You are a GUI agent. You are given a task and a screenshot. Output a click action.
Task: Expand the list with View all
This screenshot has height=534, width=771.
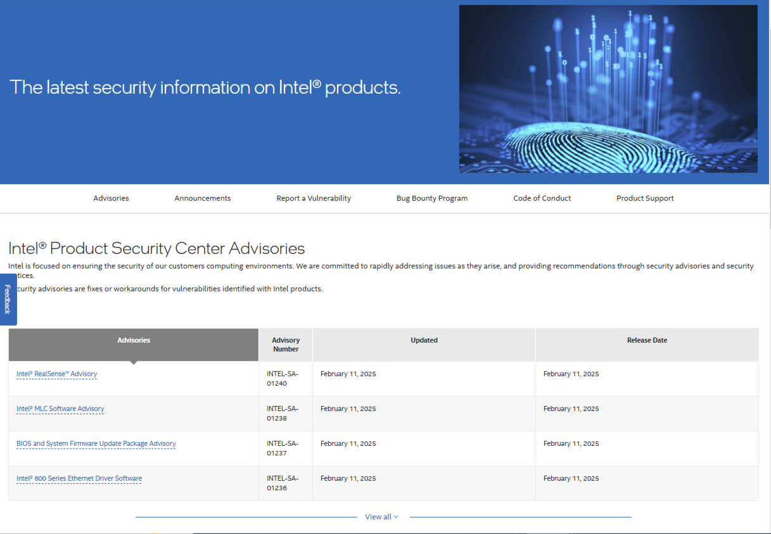coord(381,517)
